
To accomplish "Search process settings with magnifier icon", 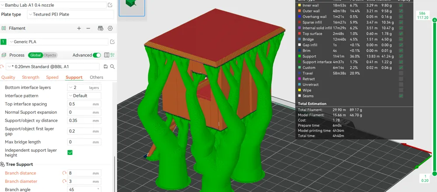I will [112, 67].
